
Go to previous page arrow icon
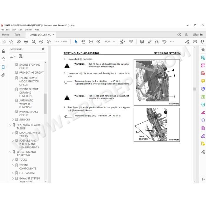coord(41,42)
